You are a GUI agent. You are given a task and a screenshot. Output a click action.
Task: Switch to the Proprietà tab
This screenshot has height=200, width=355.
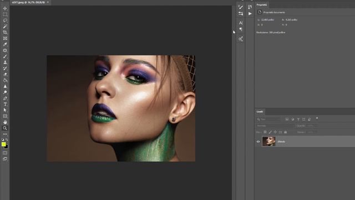tap(261, 5)
